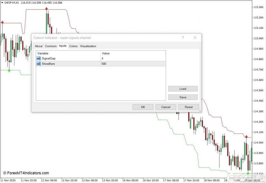Switch to the Common tab

coord(51,46)
